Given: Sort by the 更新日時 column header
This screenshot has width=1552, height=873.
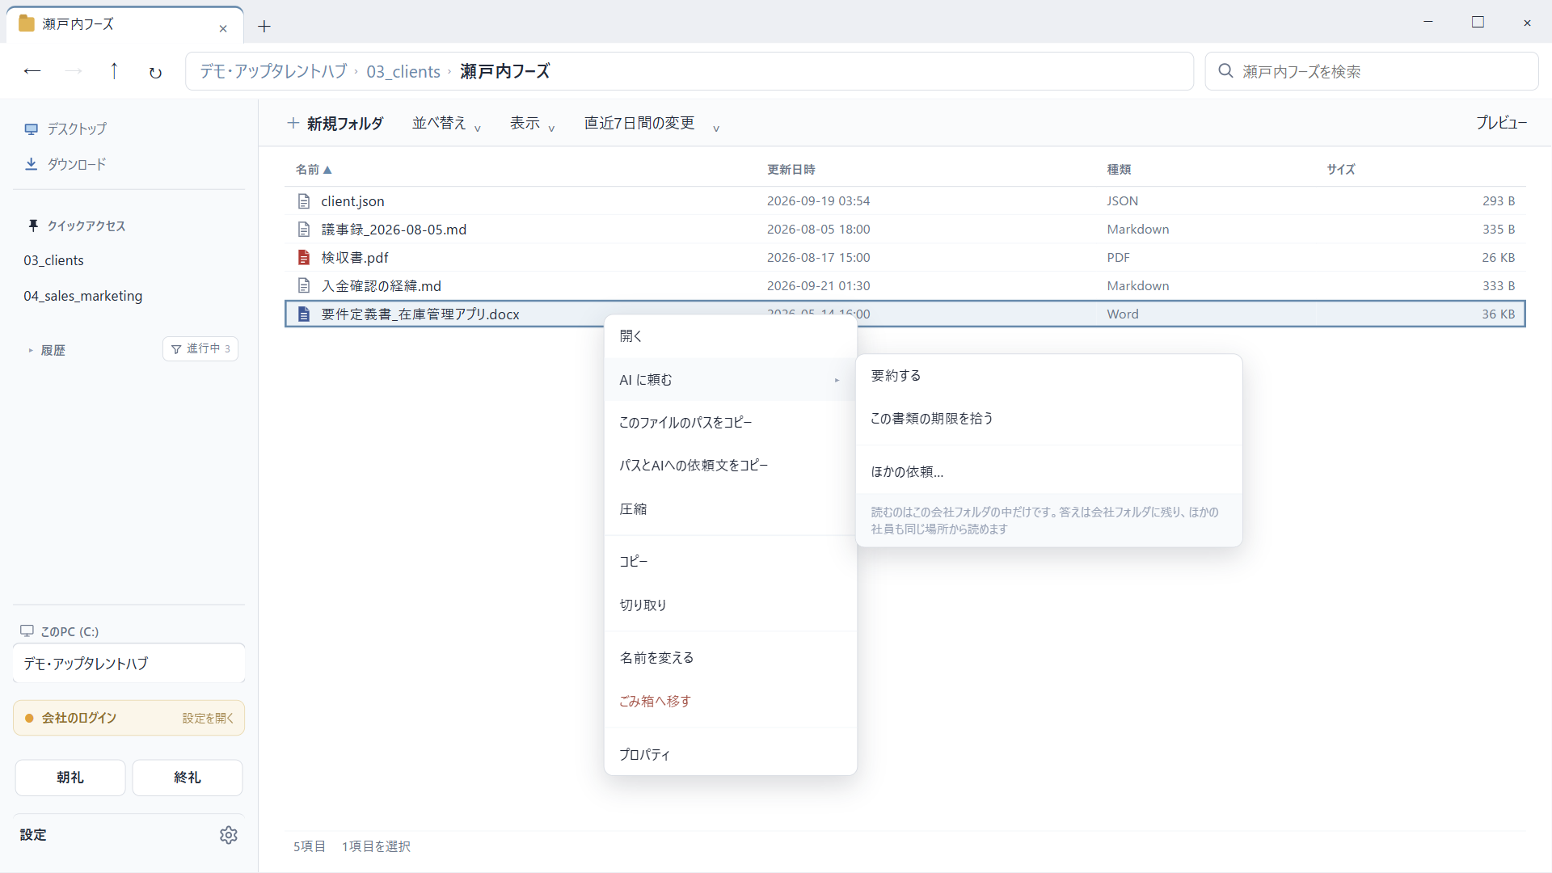Looking at the screenshot, I should point(791,170).
